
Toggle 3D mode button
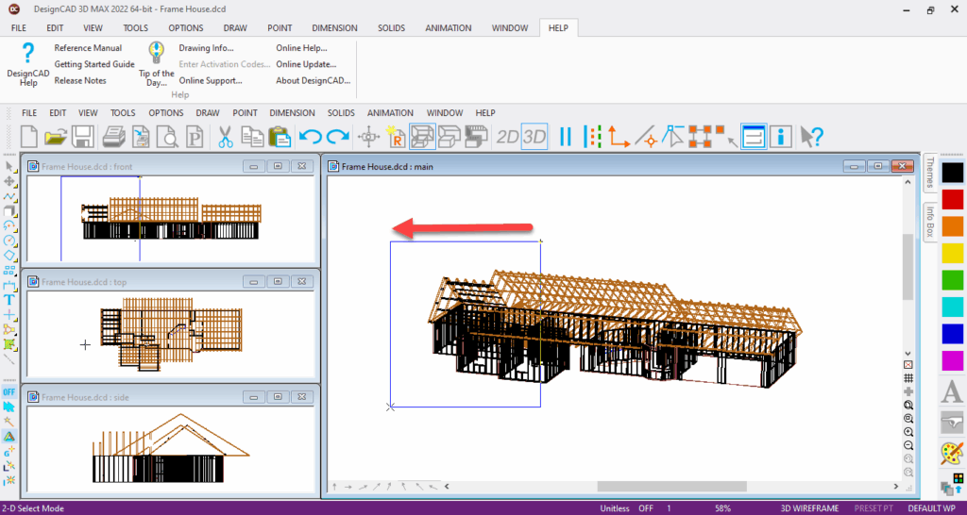(x=534, y=137)
